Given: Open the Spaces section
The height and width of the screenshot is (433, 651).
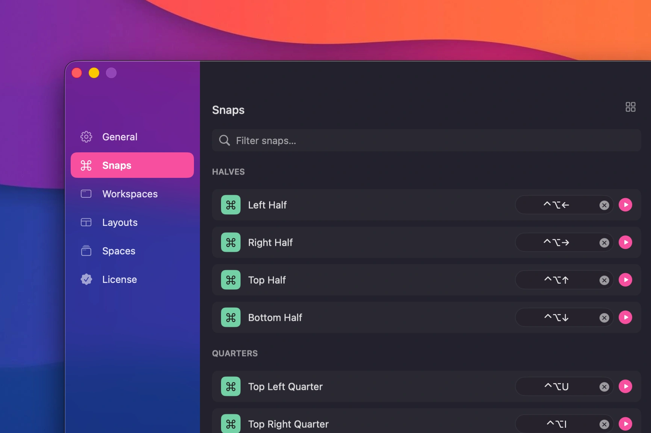Looking at the screenshot, I should tap(132, 251).
